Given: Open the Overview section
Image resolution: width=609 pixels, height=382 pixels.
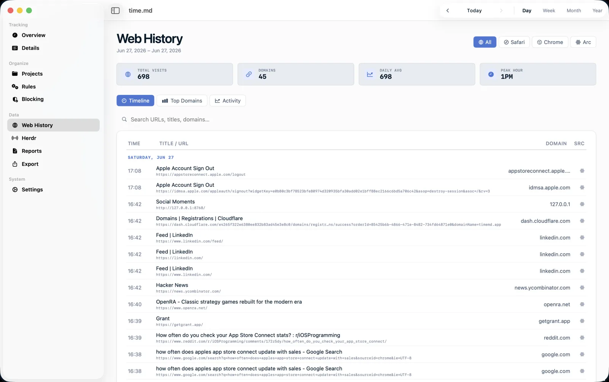Looking at the screenshot, I should 53,35.
